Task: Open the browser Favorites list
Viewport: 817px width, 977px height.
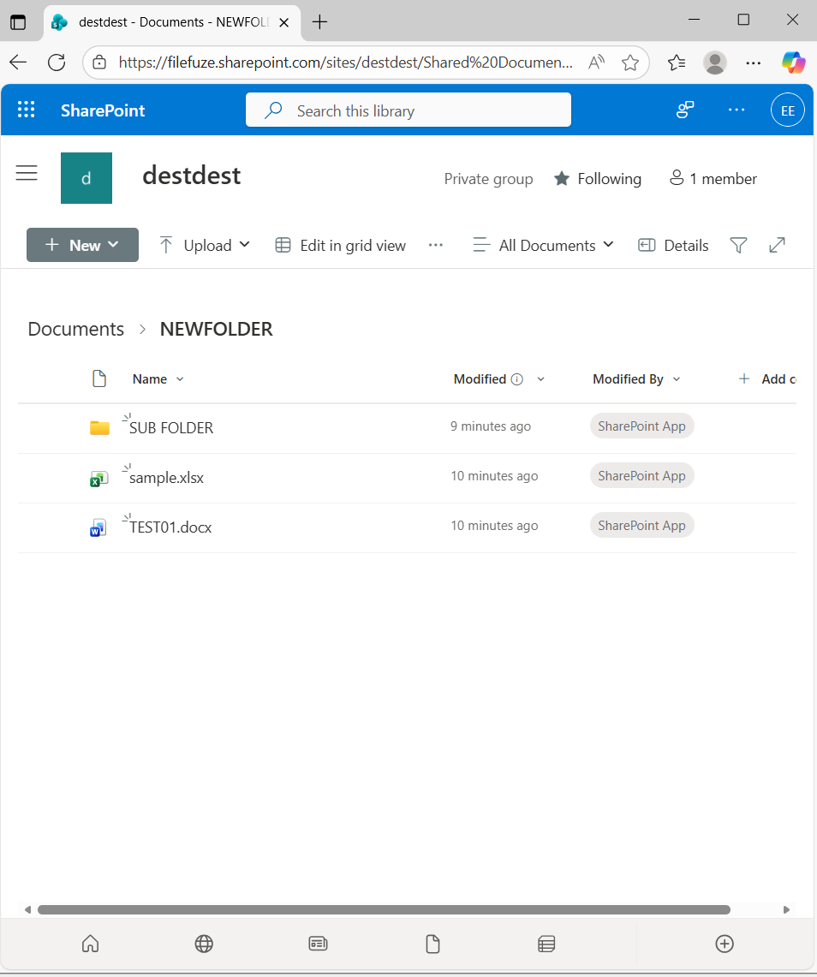Action: (x=677, y=63)
